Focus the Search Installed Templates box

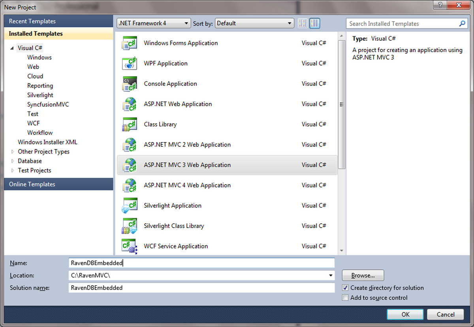tap(403, 24)
